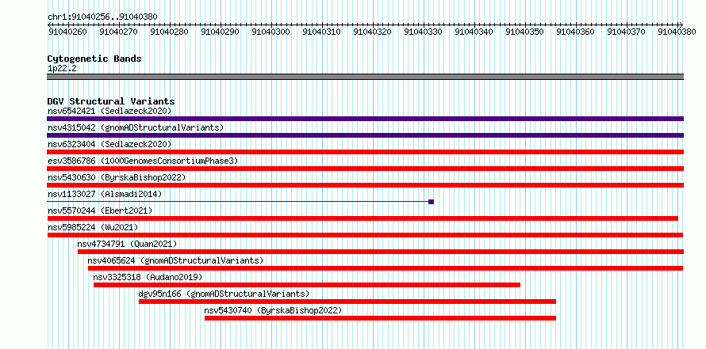The width and height of the screenshot is (706, 349).
Task: Open nsv3325318 (Audano2019) variant label
Action: (148, 277)
